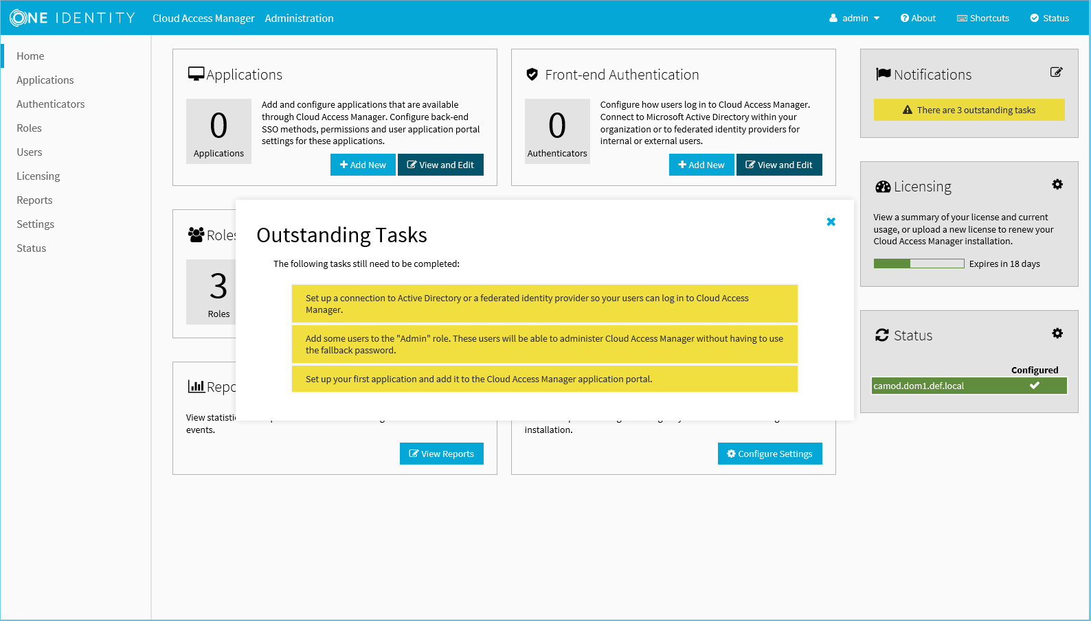Click the flag icon beside Notifications
Image resolution: width=1091 pixels, height=621 pixels.
[x=884, y=74]
